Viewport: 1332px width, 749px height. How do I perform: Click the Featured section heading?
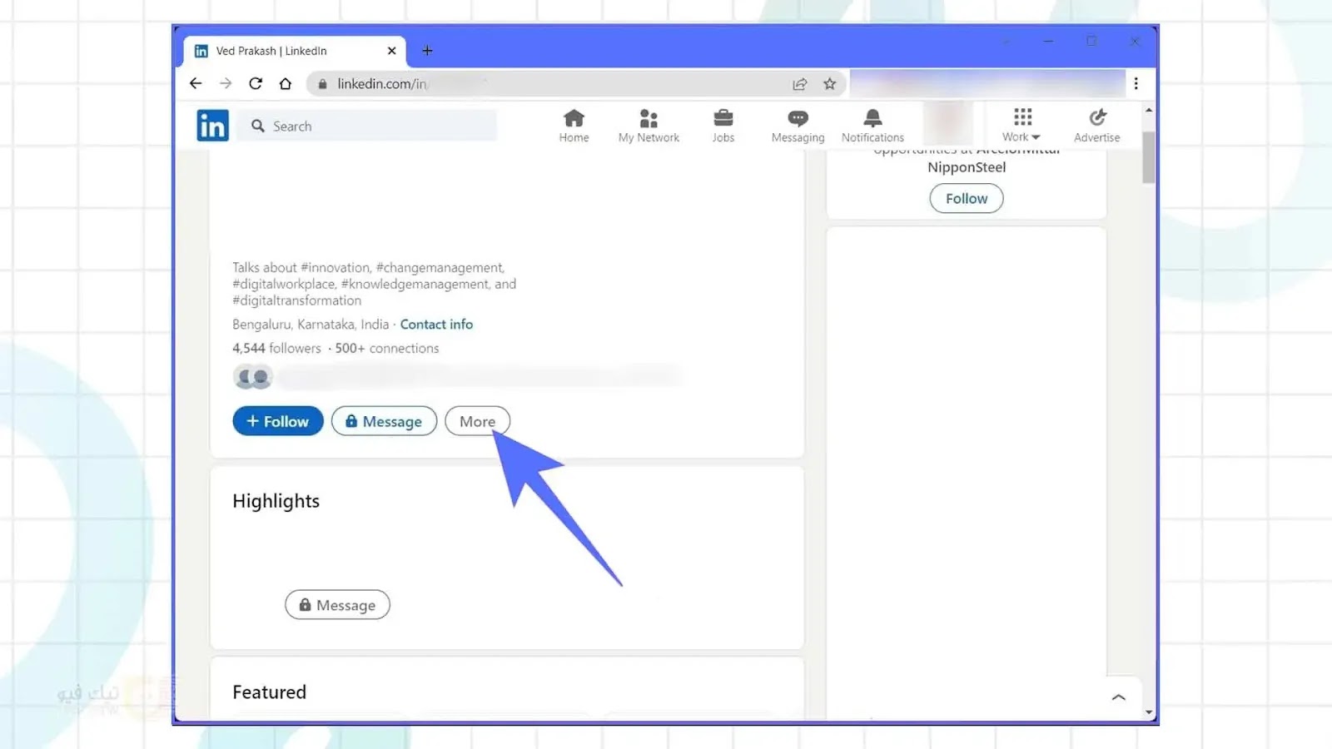click(x=269, y=692)
